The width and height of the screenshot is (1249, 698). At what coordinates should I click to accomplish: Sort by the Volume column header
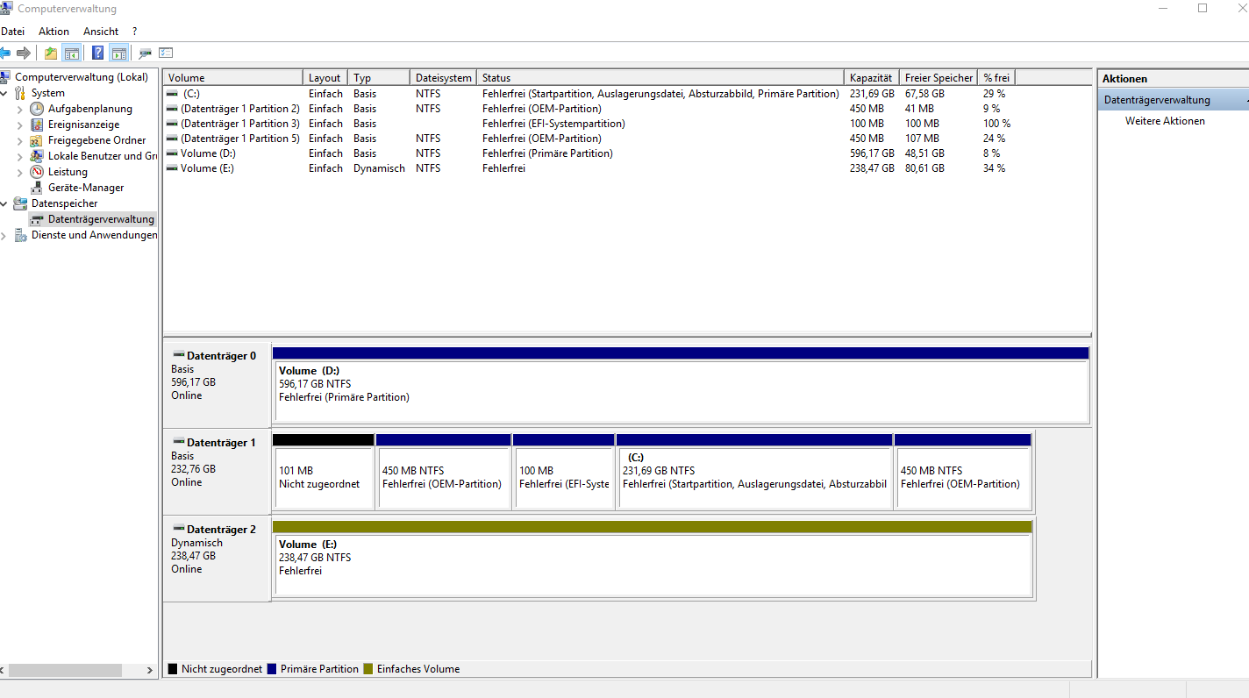[232, 78]
